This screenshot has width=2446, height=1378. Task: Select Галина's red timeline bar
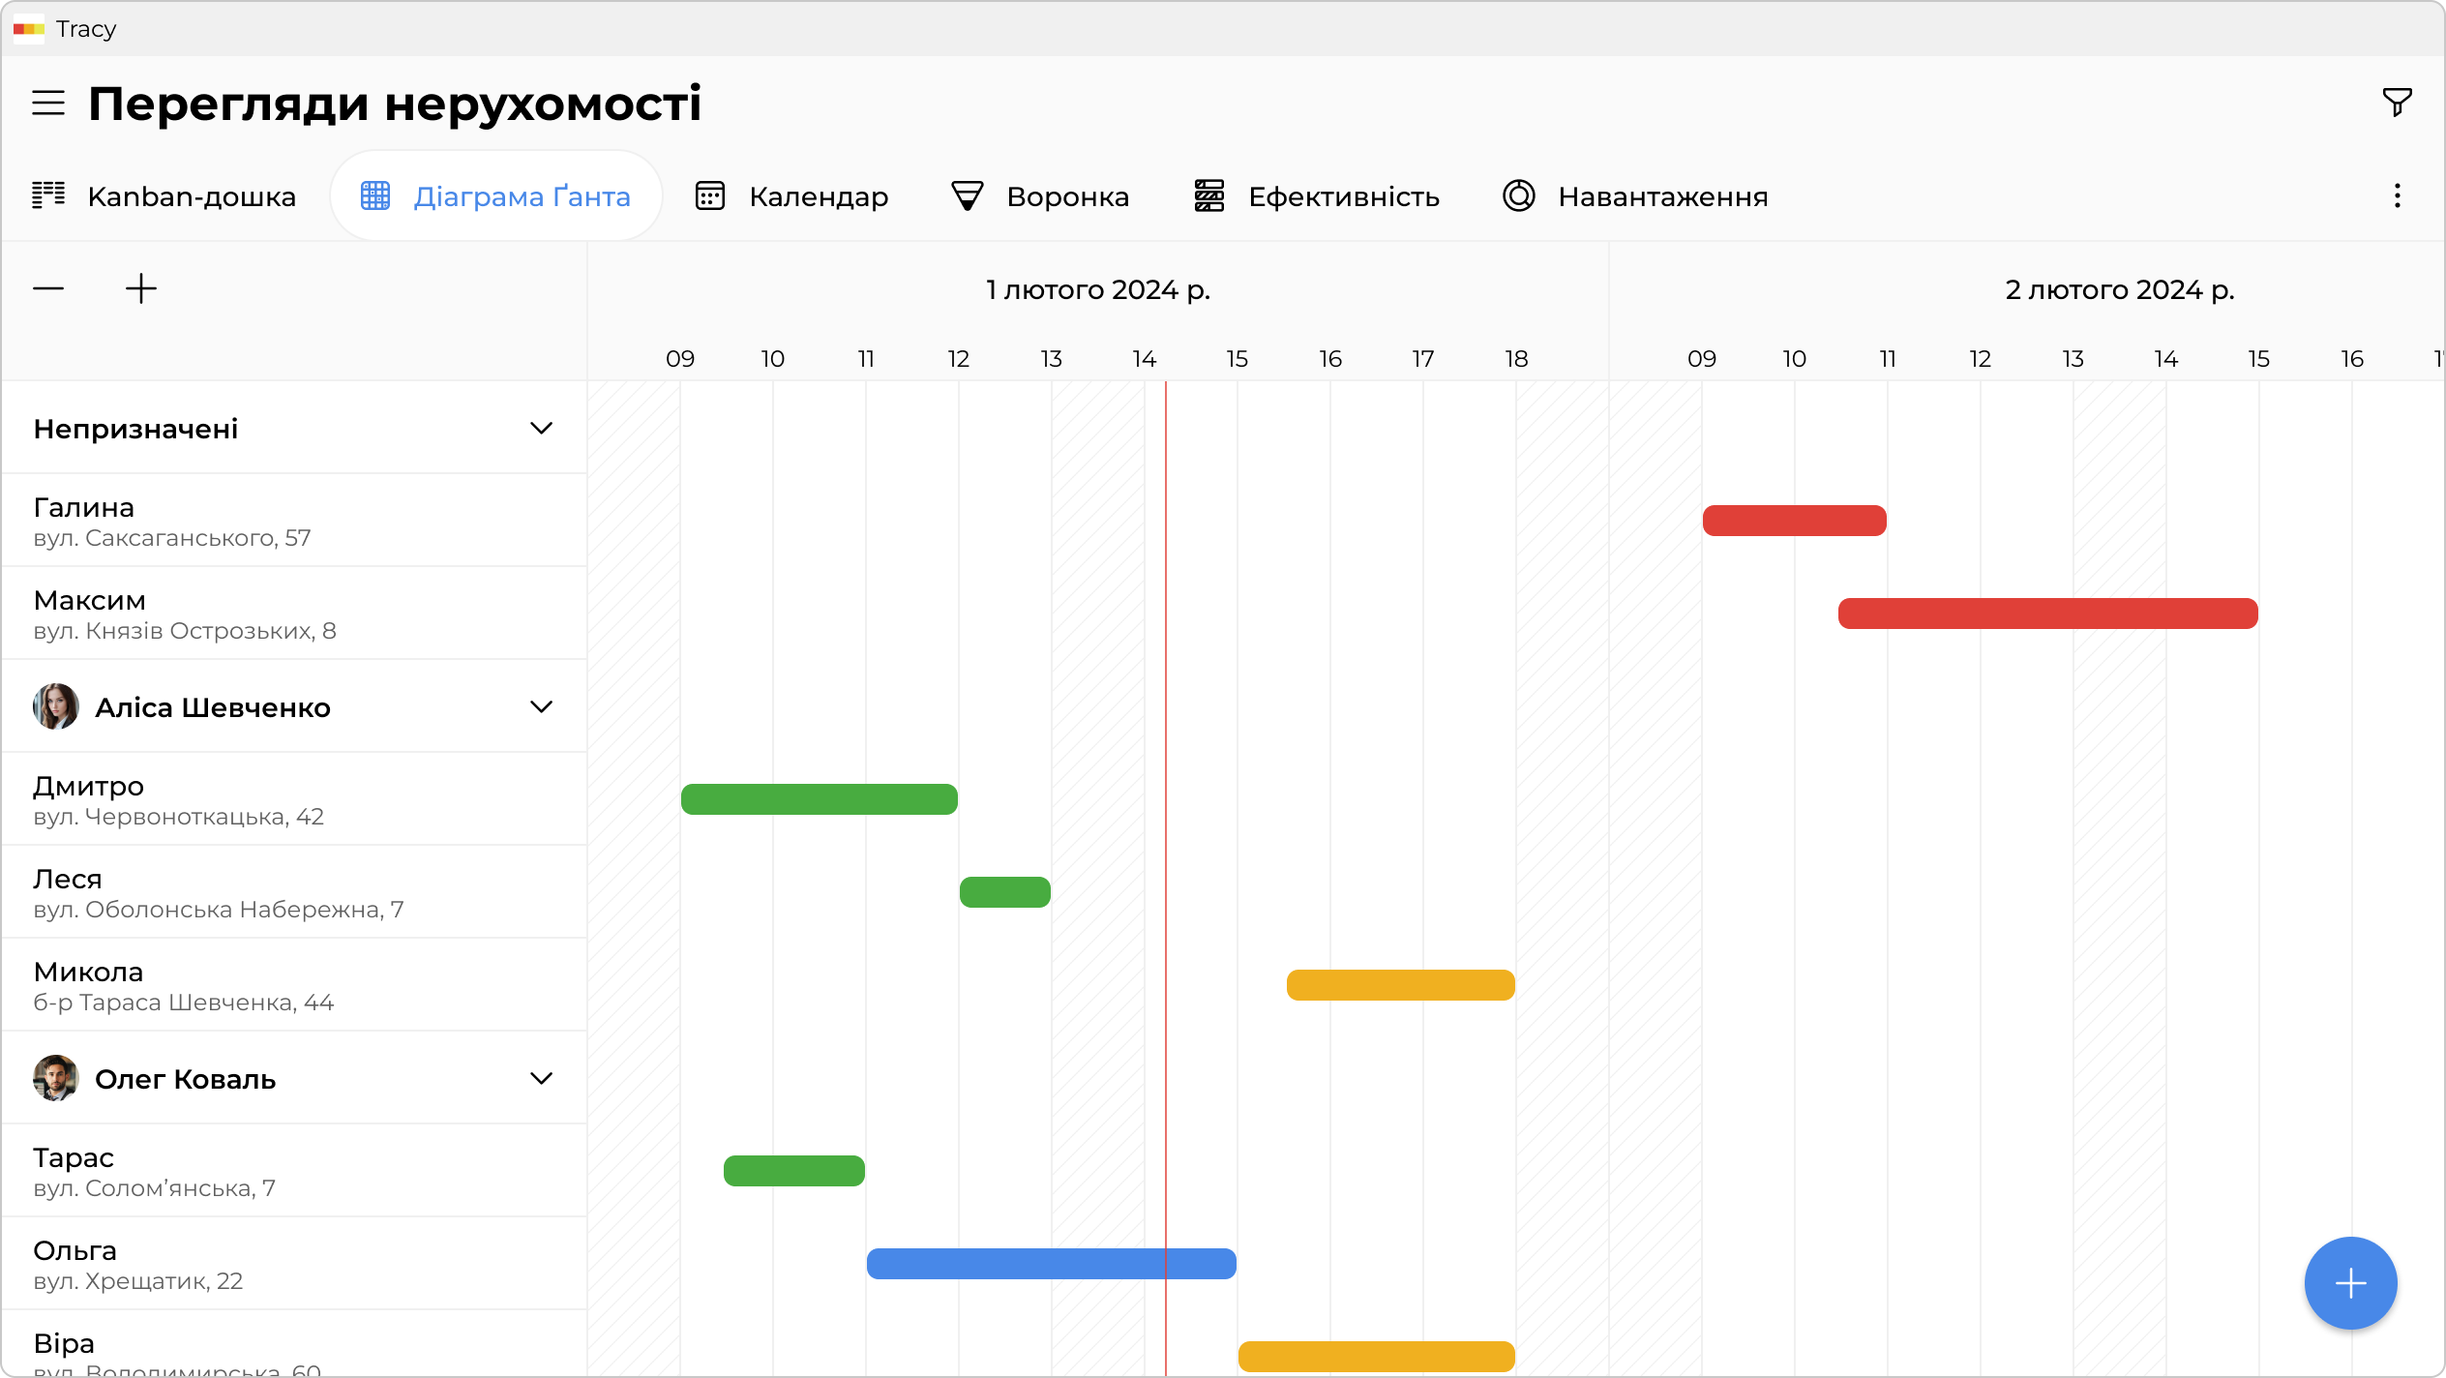click(x=1794, y=521)
